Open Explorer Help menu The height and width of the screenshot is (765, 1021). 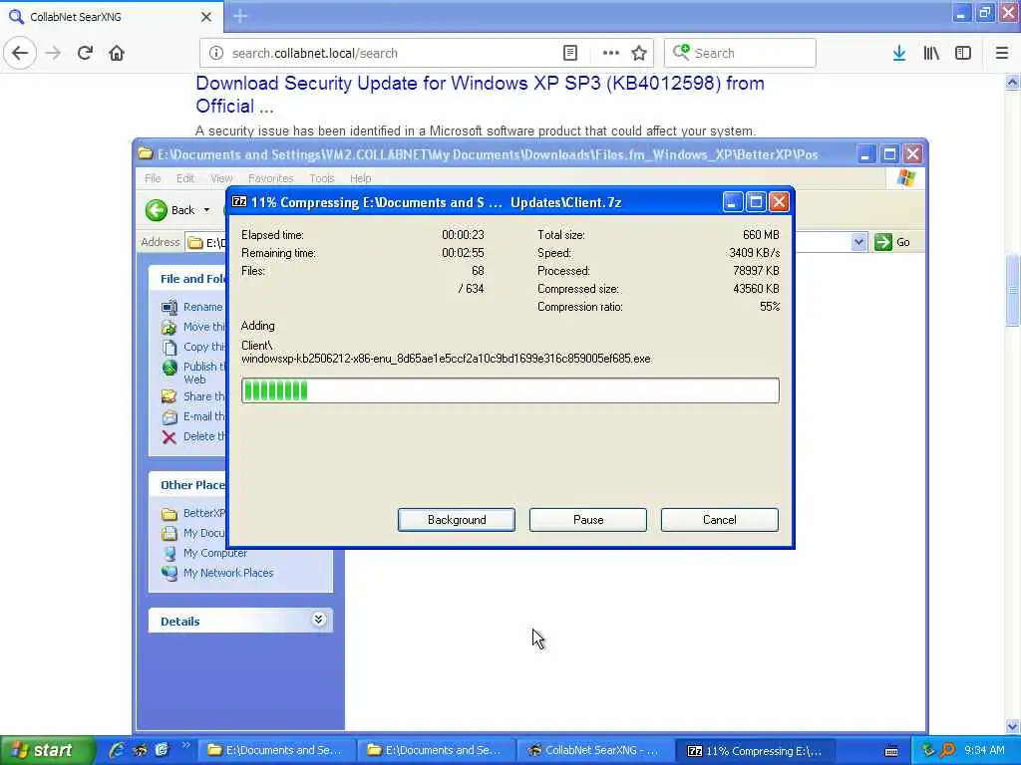pos(360,178)
